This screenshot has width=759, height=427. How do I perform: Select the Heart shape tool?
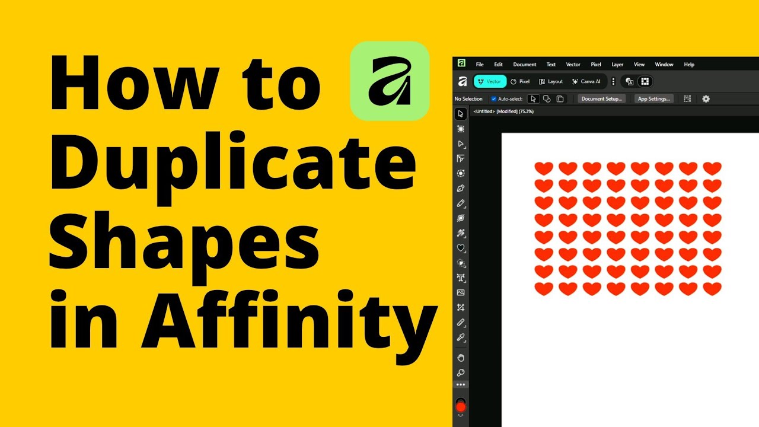pyautogui.click(x=461, y=248)
